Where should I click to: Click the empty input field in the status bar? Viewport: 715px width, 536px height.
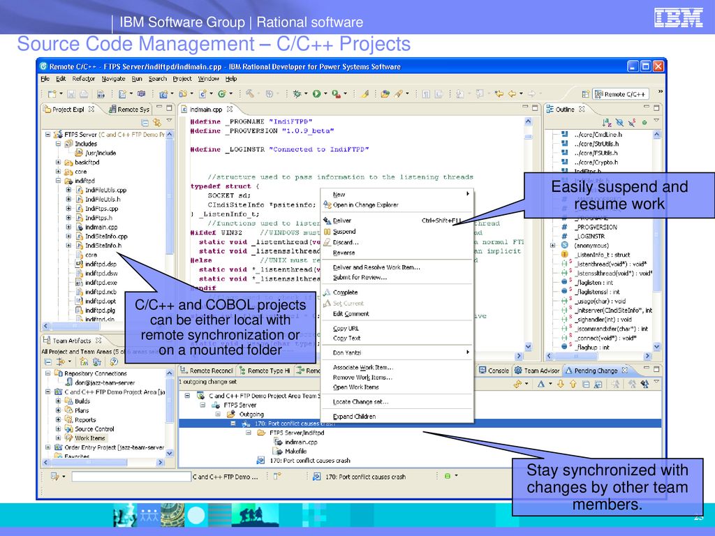click(x=131, y=477)
